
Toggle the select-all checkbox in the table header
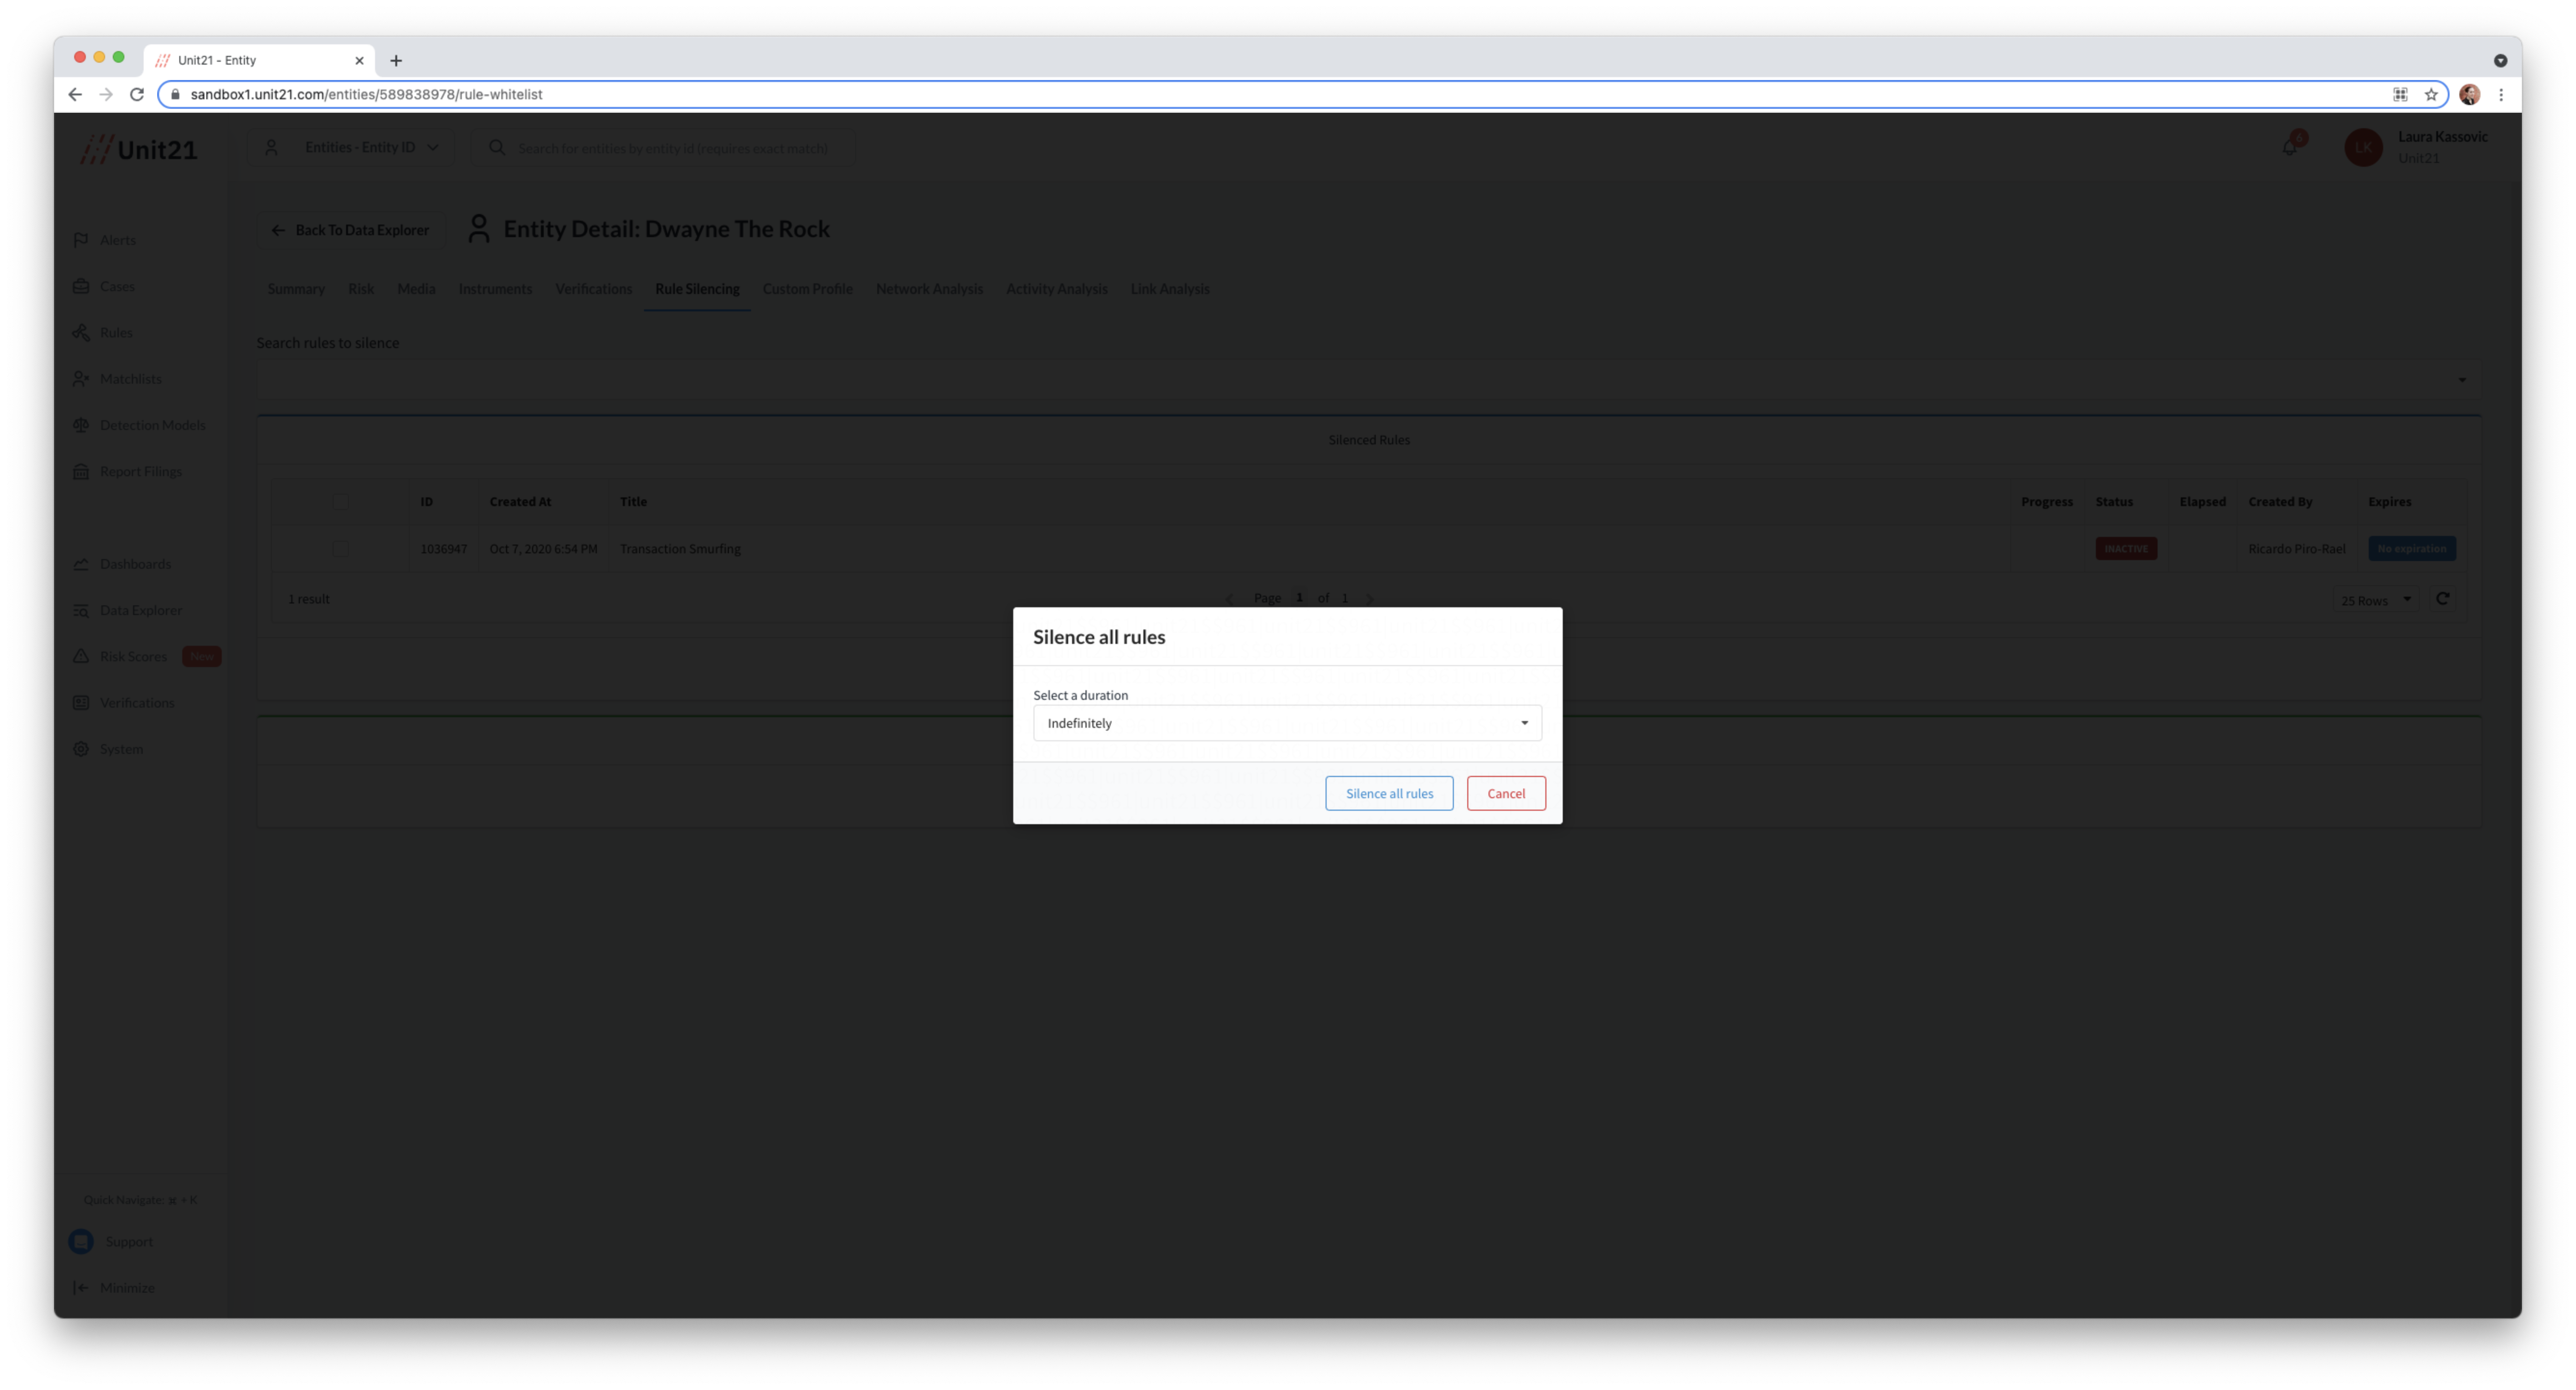(x=341, y=502)
